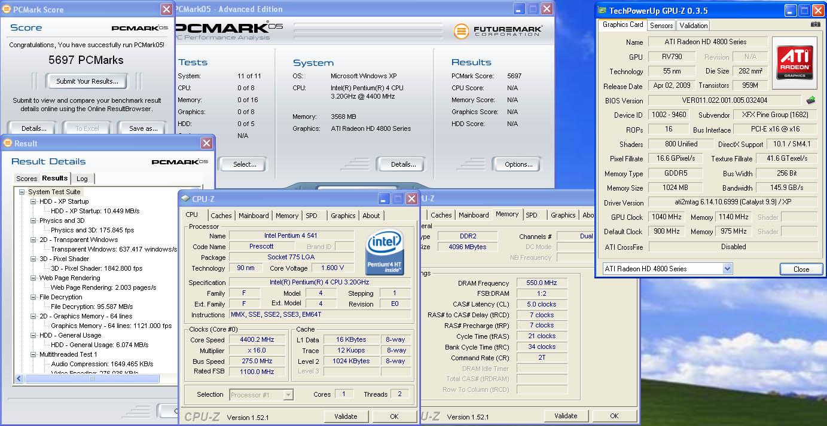Click the Core Speed 4400.2 MHz value

(257, 340)
